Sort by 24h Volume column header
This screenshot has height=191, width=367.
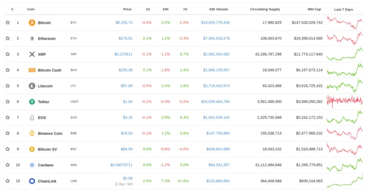[219, 9]
